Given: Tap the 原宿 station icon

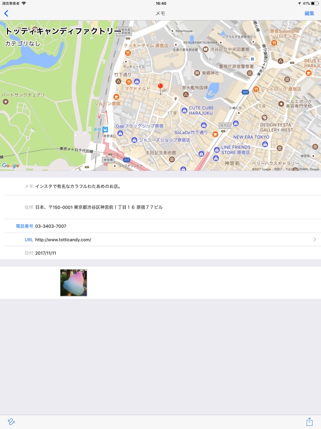Looking at the screenshot, I should 105,129.
